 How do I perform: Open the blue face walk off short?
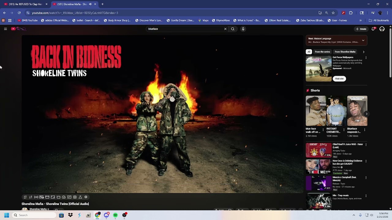(316, 111)
